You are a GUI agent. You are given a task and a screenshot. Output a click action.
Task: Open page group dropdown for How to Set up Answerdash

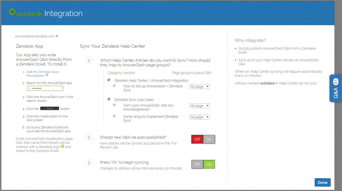(199, 87)
